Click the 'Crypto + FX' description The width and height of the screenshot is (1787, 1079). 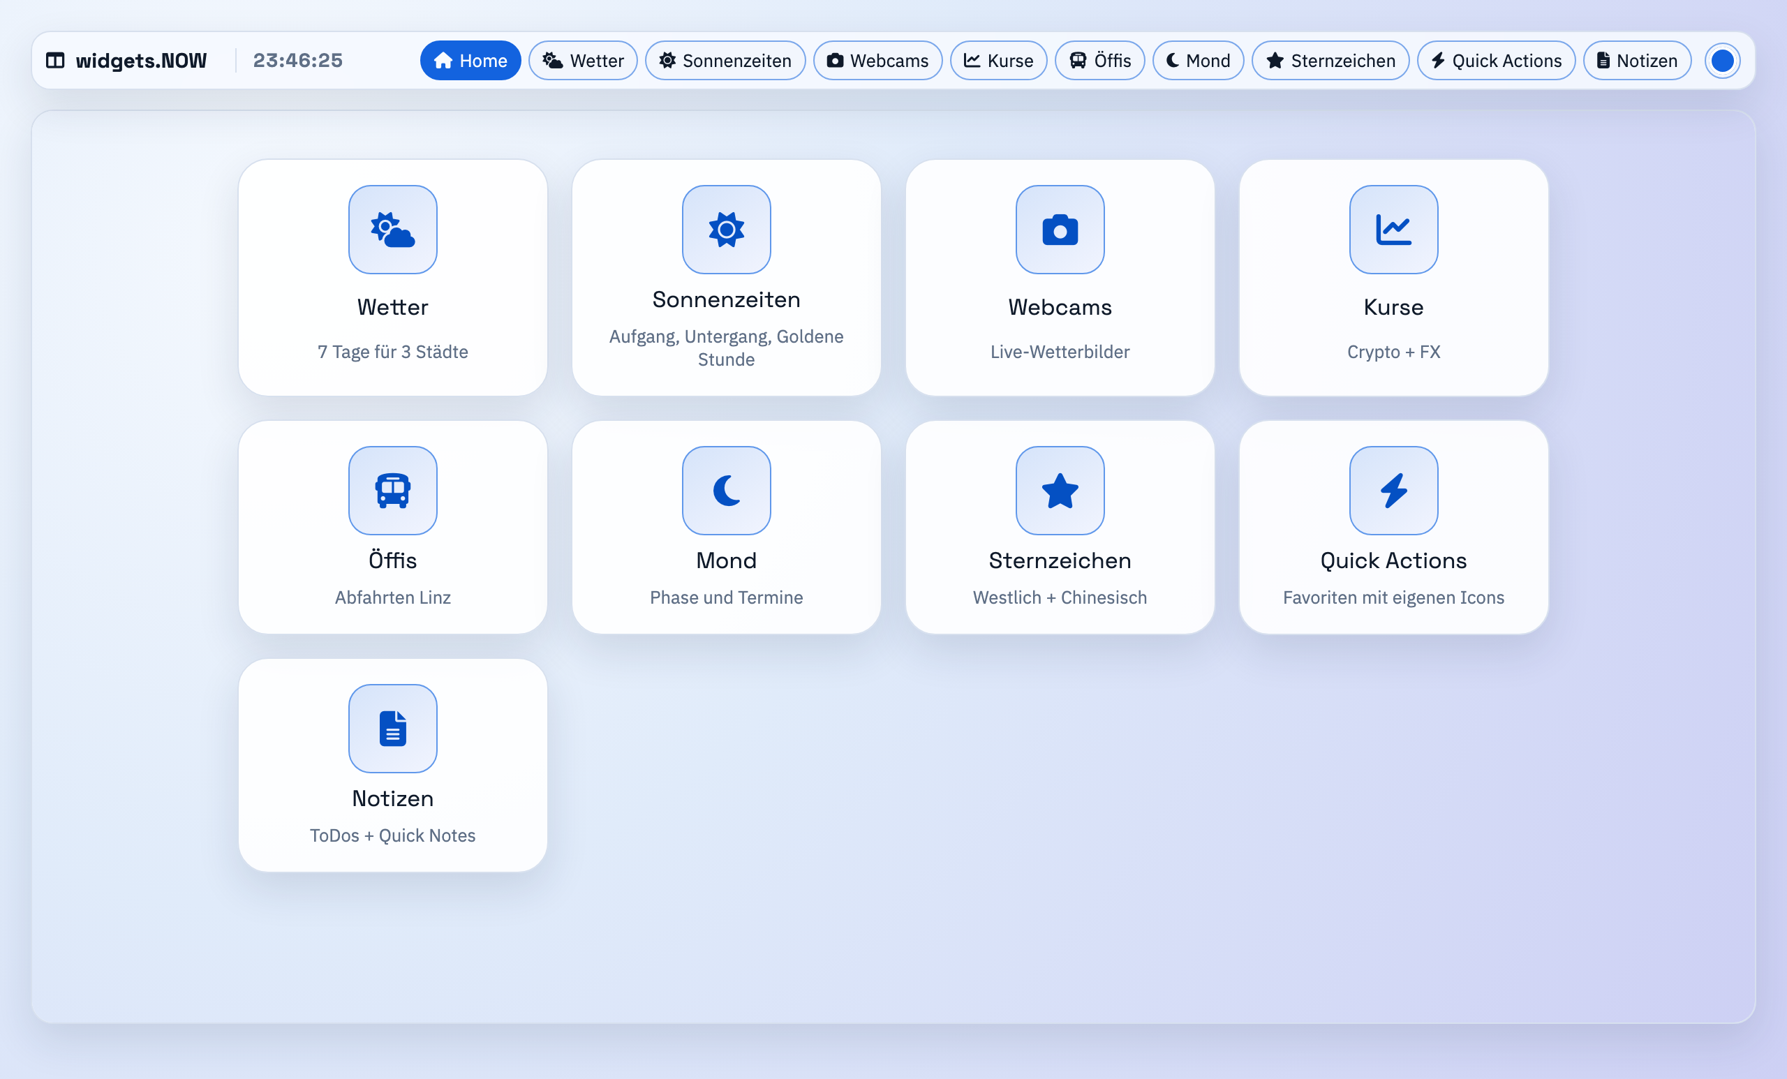[1393, 351]
